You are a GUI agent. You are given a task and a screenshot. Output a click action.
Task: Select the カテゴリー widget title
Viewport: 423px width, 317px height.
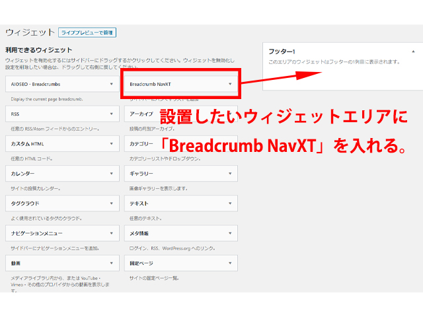[141, 144]
